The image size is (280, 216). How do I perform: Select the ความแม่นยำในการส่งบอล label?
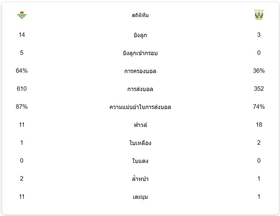tap(140, 107)
